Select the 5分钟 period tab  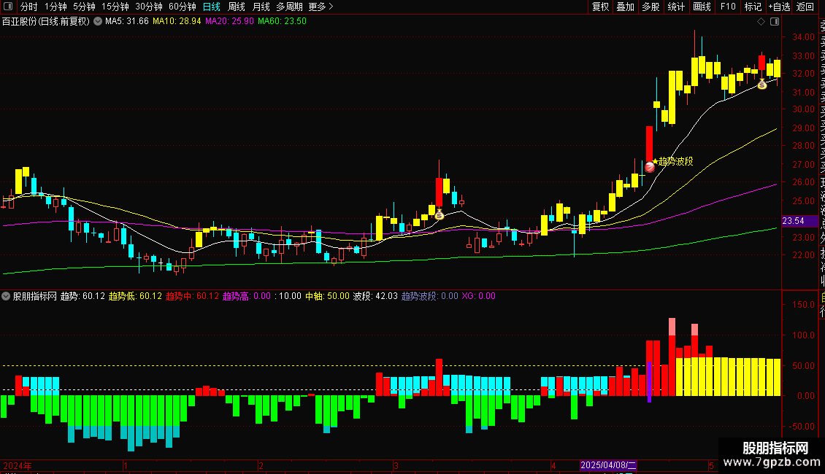click(x=84, y=7)
